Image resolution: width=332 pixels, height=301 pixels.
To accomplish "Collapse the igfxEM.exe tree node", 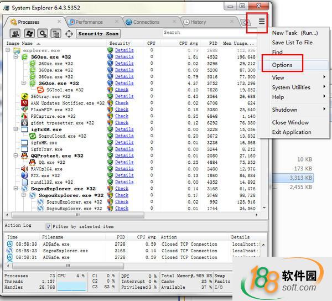I will [x=16, y=129].
